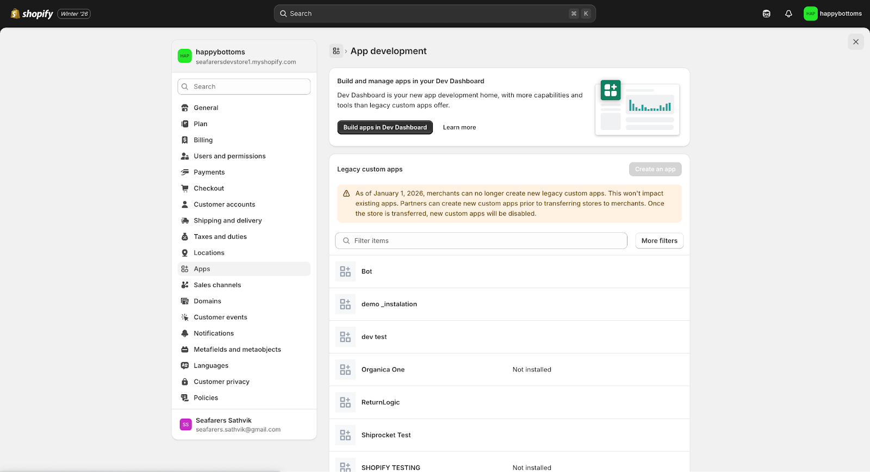Click the Seafarers Sathvik user profile
Screen dimensions: 870x472
tap(244, 425)
